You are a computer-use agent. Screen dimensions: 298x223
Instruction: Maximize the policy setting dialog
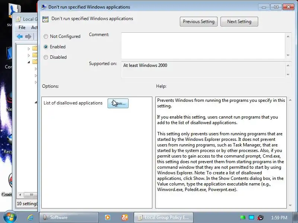click(276, 7)
